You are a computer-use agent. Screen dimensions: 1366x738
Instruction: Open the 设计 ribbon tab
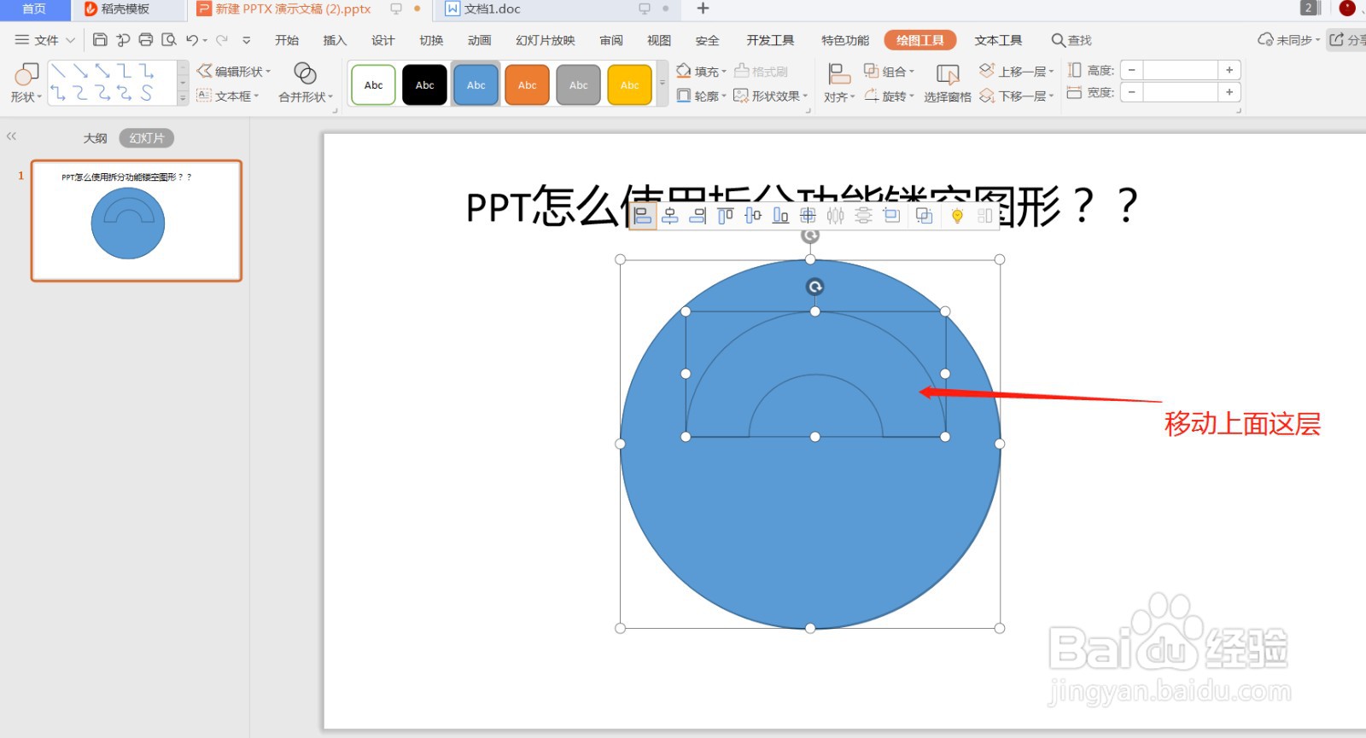click(383, 40)
